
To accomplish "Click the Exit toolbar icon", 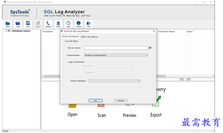I will click(89, 24).
